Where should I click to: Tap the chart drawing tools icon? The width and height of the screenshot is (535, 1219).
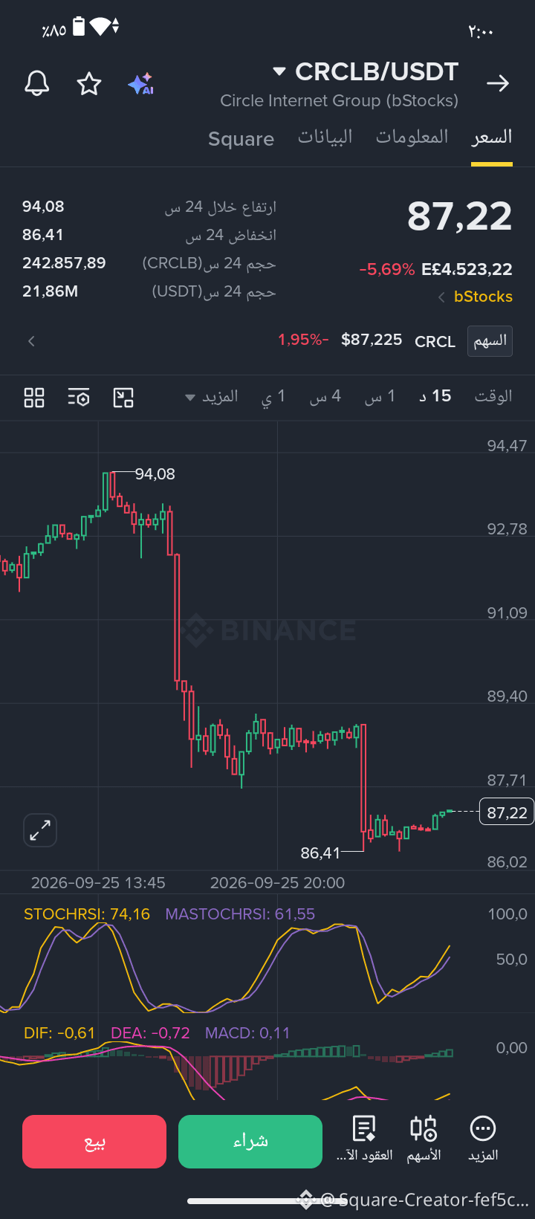point(123,398)
